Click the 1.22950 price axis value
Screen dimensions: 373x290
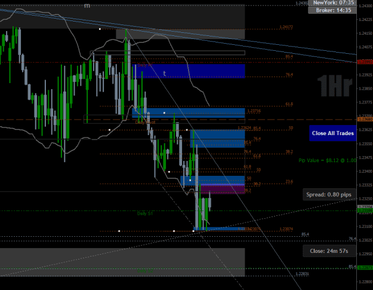pyautogui.click(x=366, y=254)
